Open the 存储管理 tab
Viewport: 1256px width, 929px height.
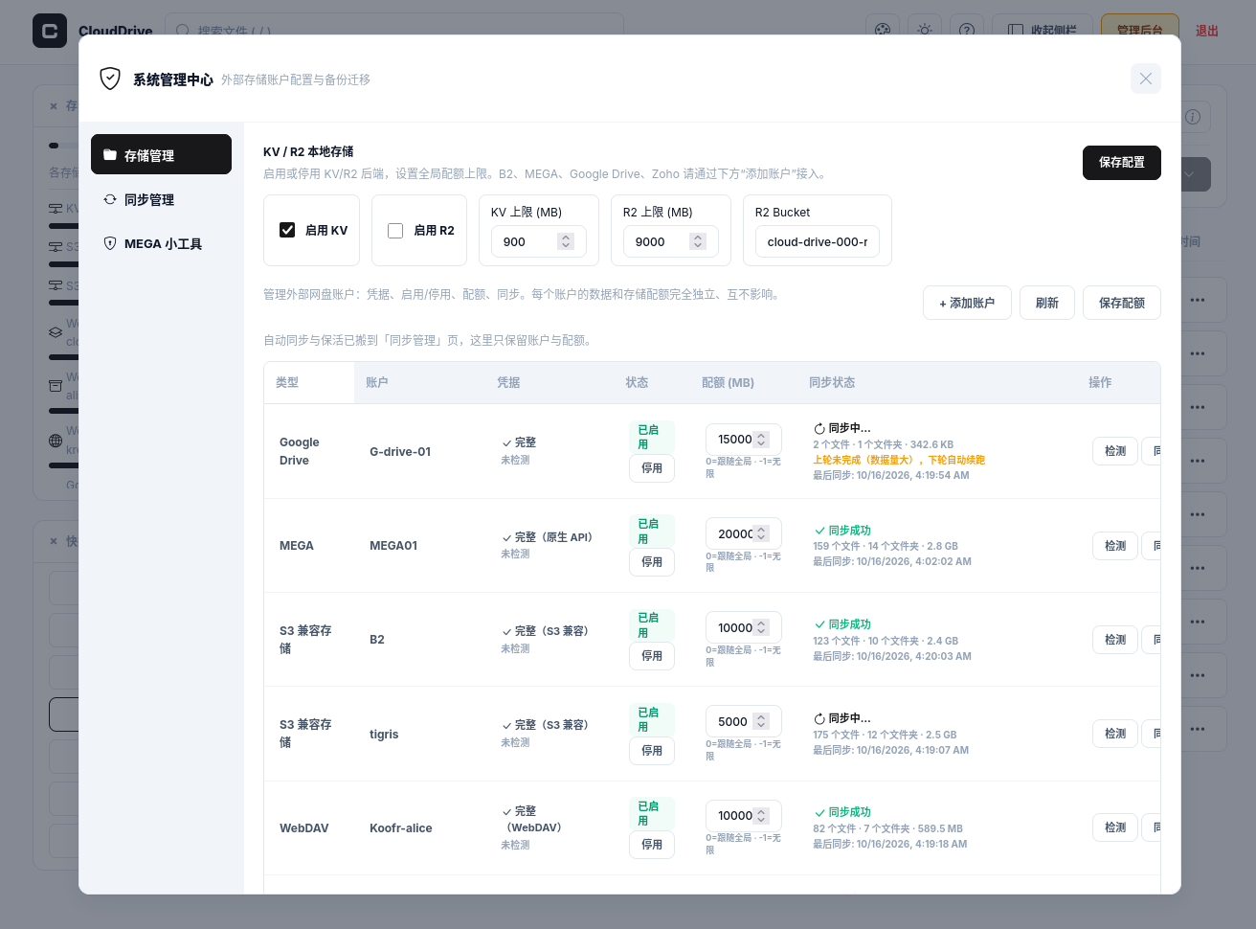click(x=161, y=154)
